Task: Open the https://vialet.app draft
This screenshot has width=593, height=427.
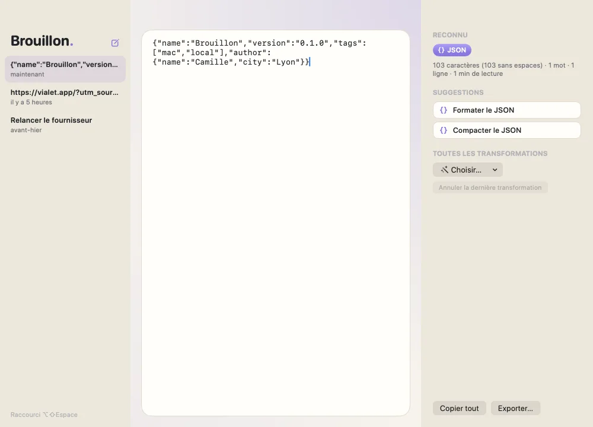Action: point(65,97)
